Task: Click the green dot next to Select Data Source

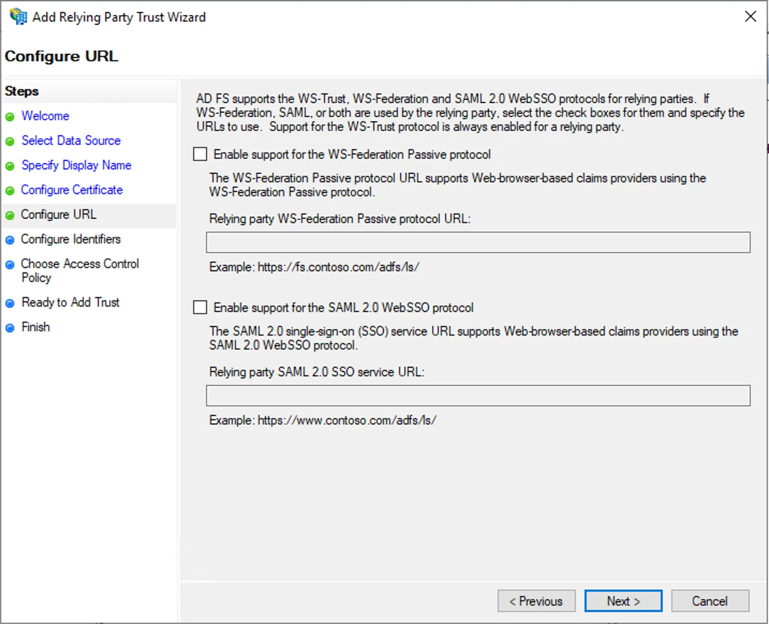Action: (x=10, y=141)
